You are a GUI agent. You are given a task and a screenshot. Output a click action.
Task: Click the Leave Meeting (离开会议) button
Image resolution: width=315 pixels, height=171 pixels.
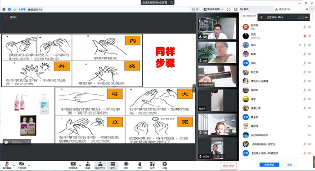pos(229,166)
